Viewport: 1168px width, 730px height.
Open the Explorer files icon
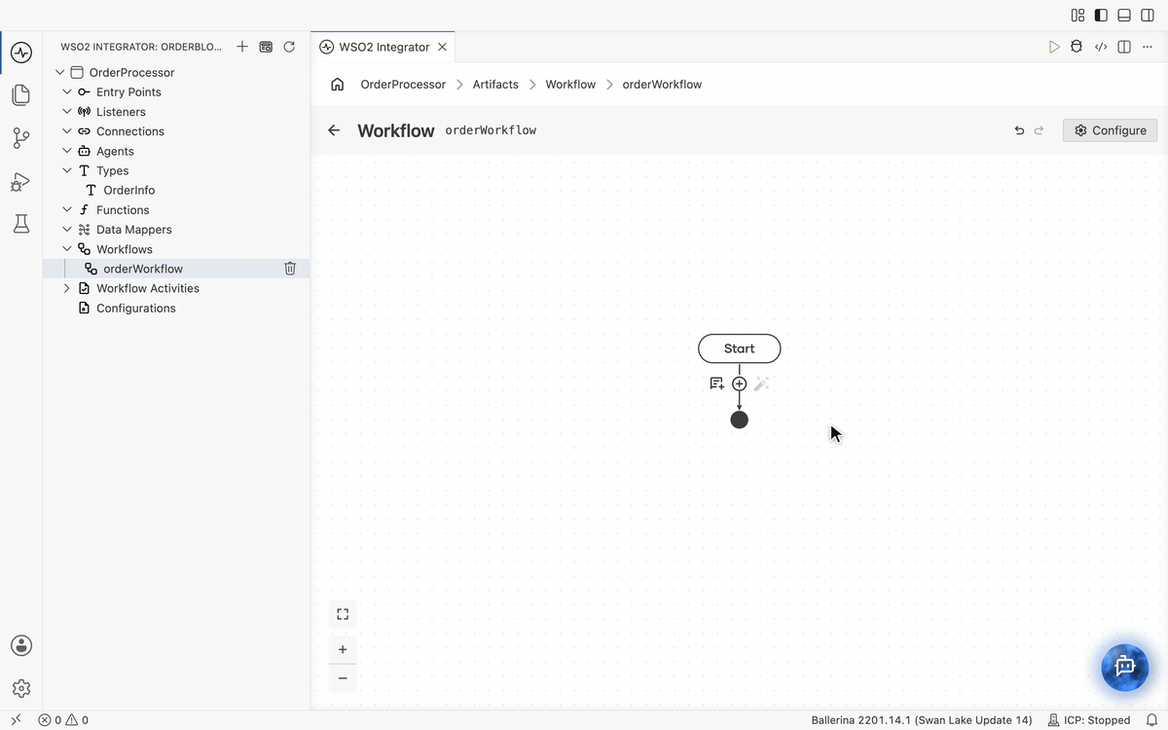coord(21,94)
